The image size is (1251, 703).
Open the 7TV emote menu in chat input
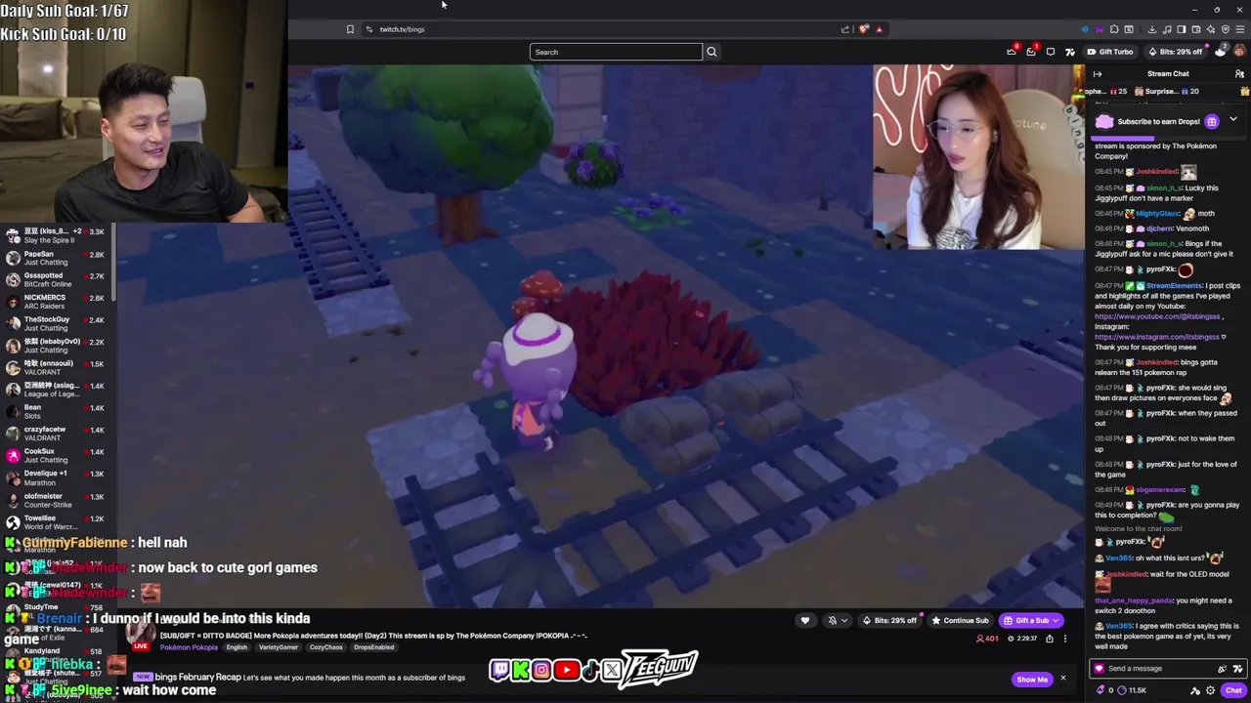point(1237,669)
